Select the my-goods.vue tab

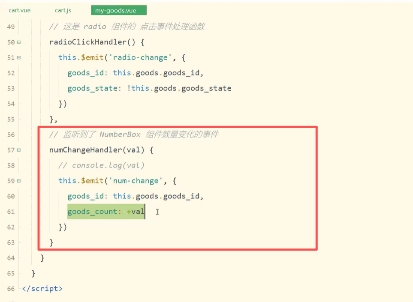coord(119,11)
